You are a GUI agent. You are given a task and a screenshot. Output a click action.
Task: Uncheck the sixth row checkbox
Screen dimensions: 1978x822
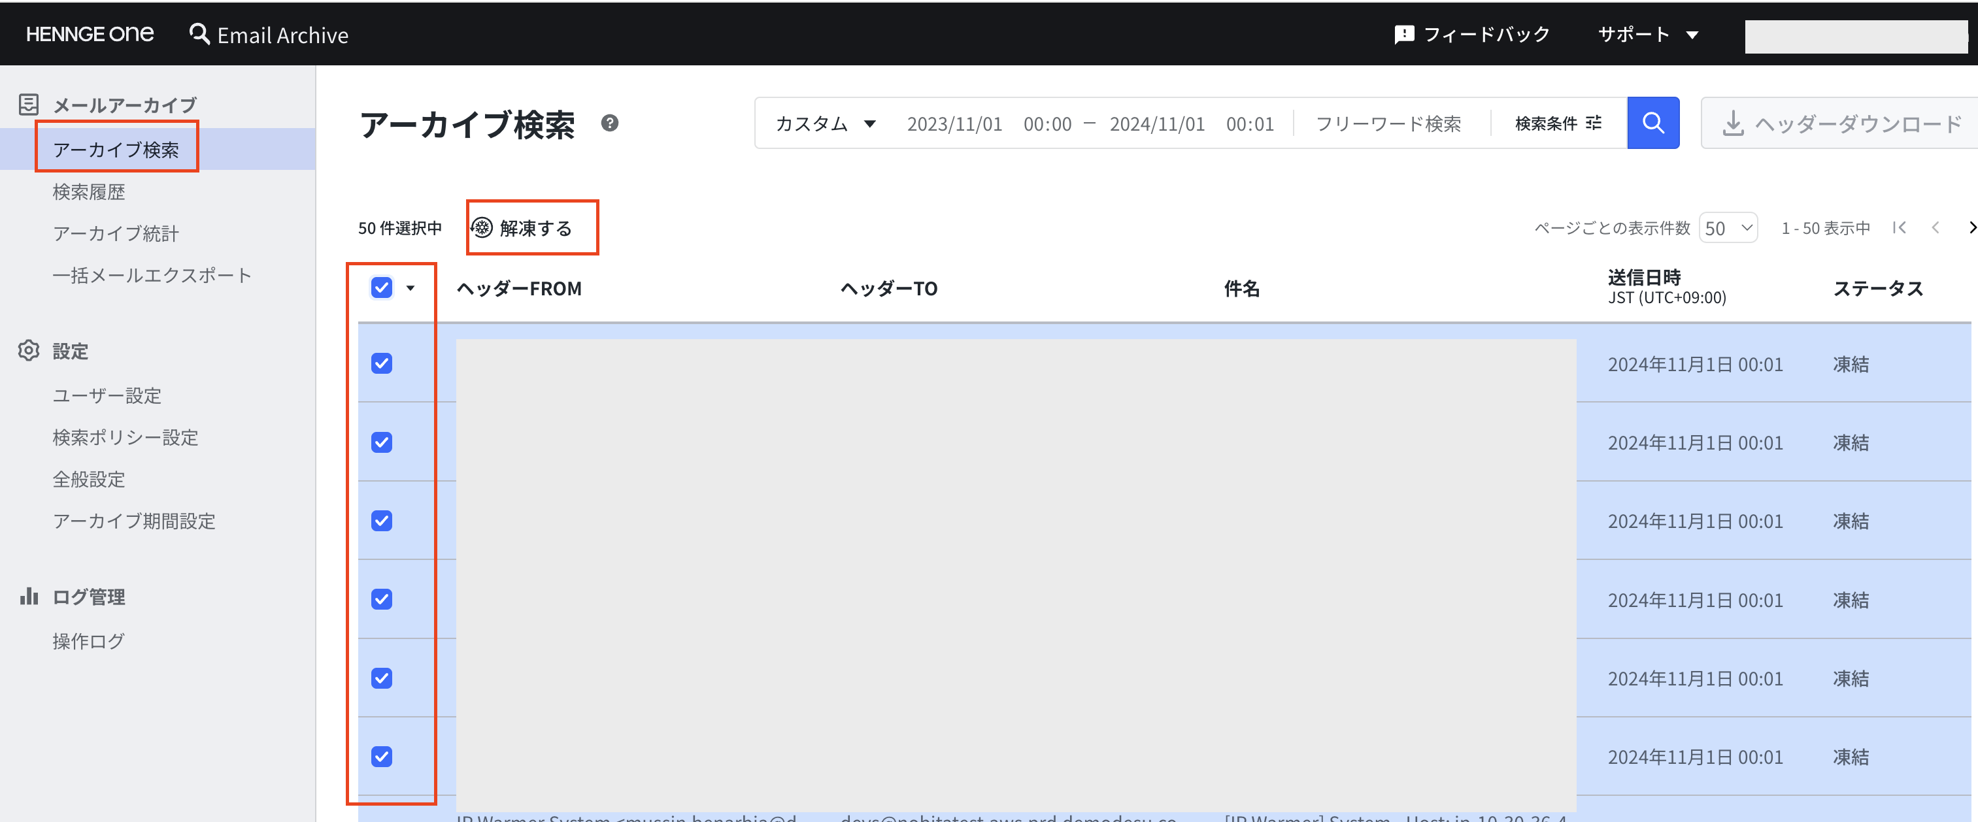pos(382,756)
